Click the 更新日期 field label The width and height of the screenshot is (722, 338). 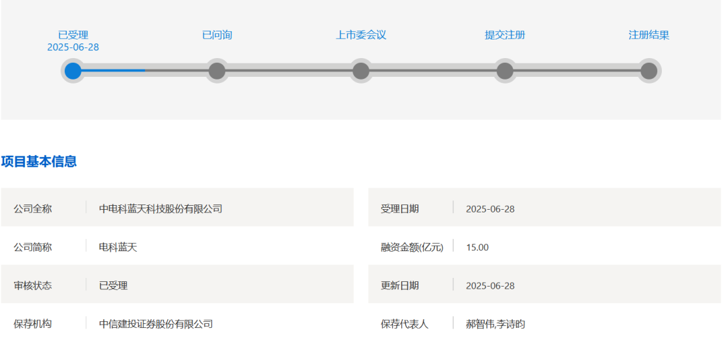(400, 286)
